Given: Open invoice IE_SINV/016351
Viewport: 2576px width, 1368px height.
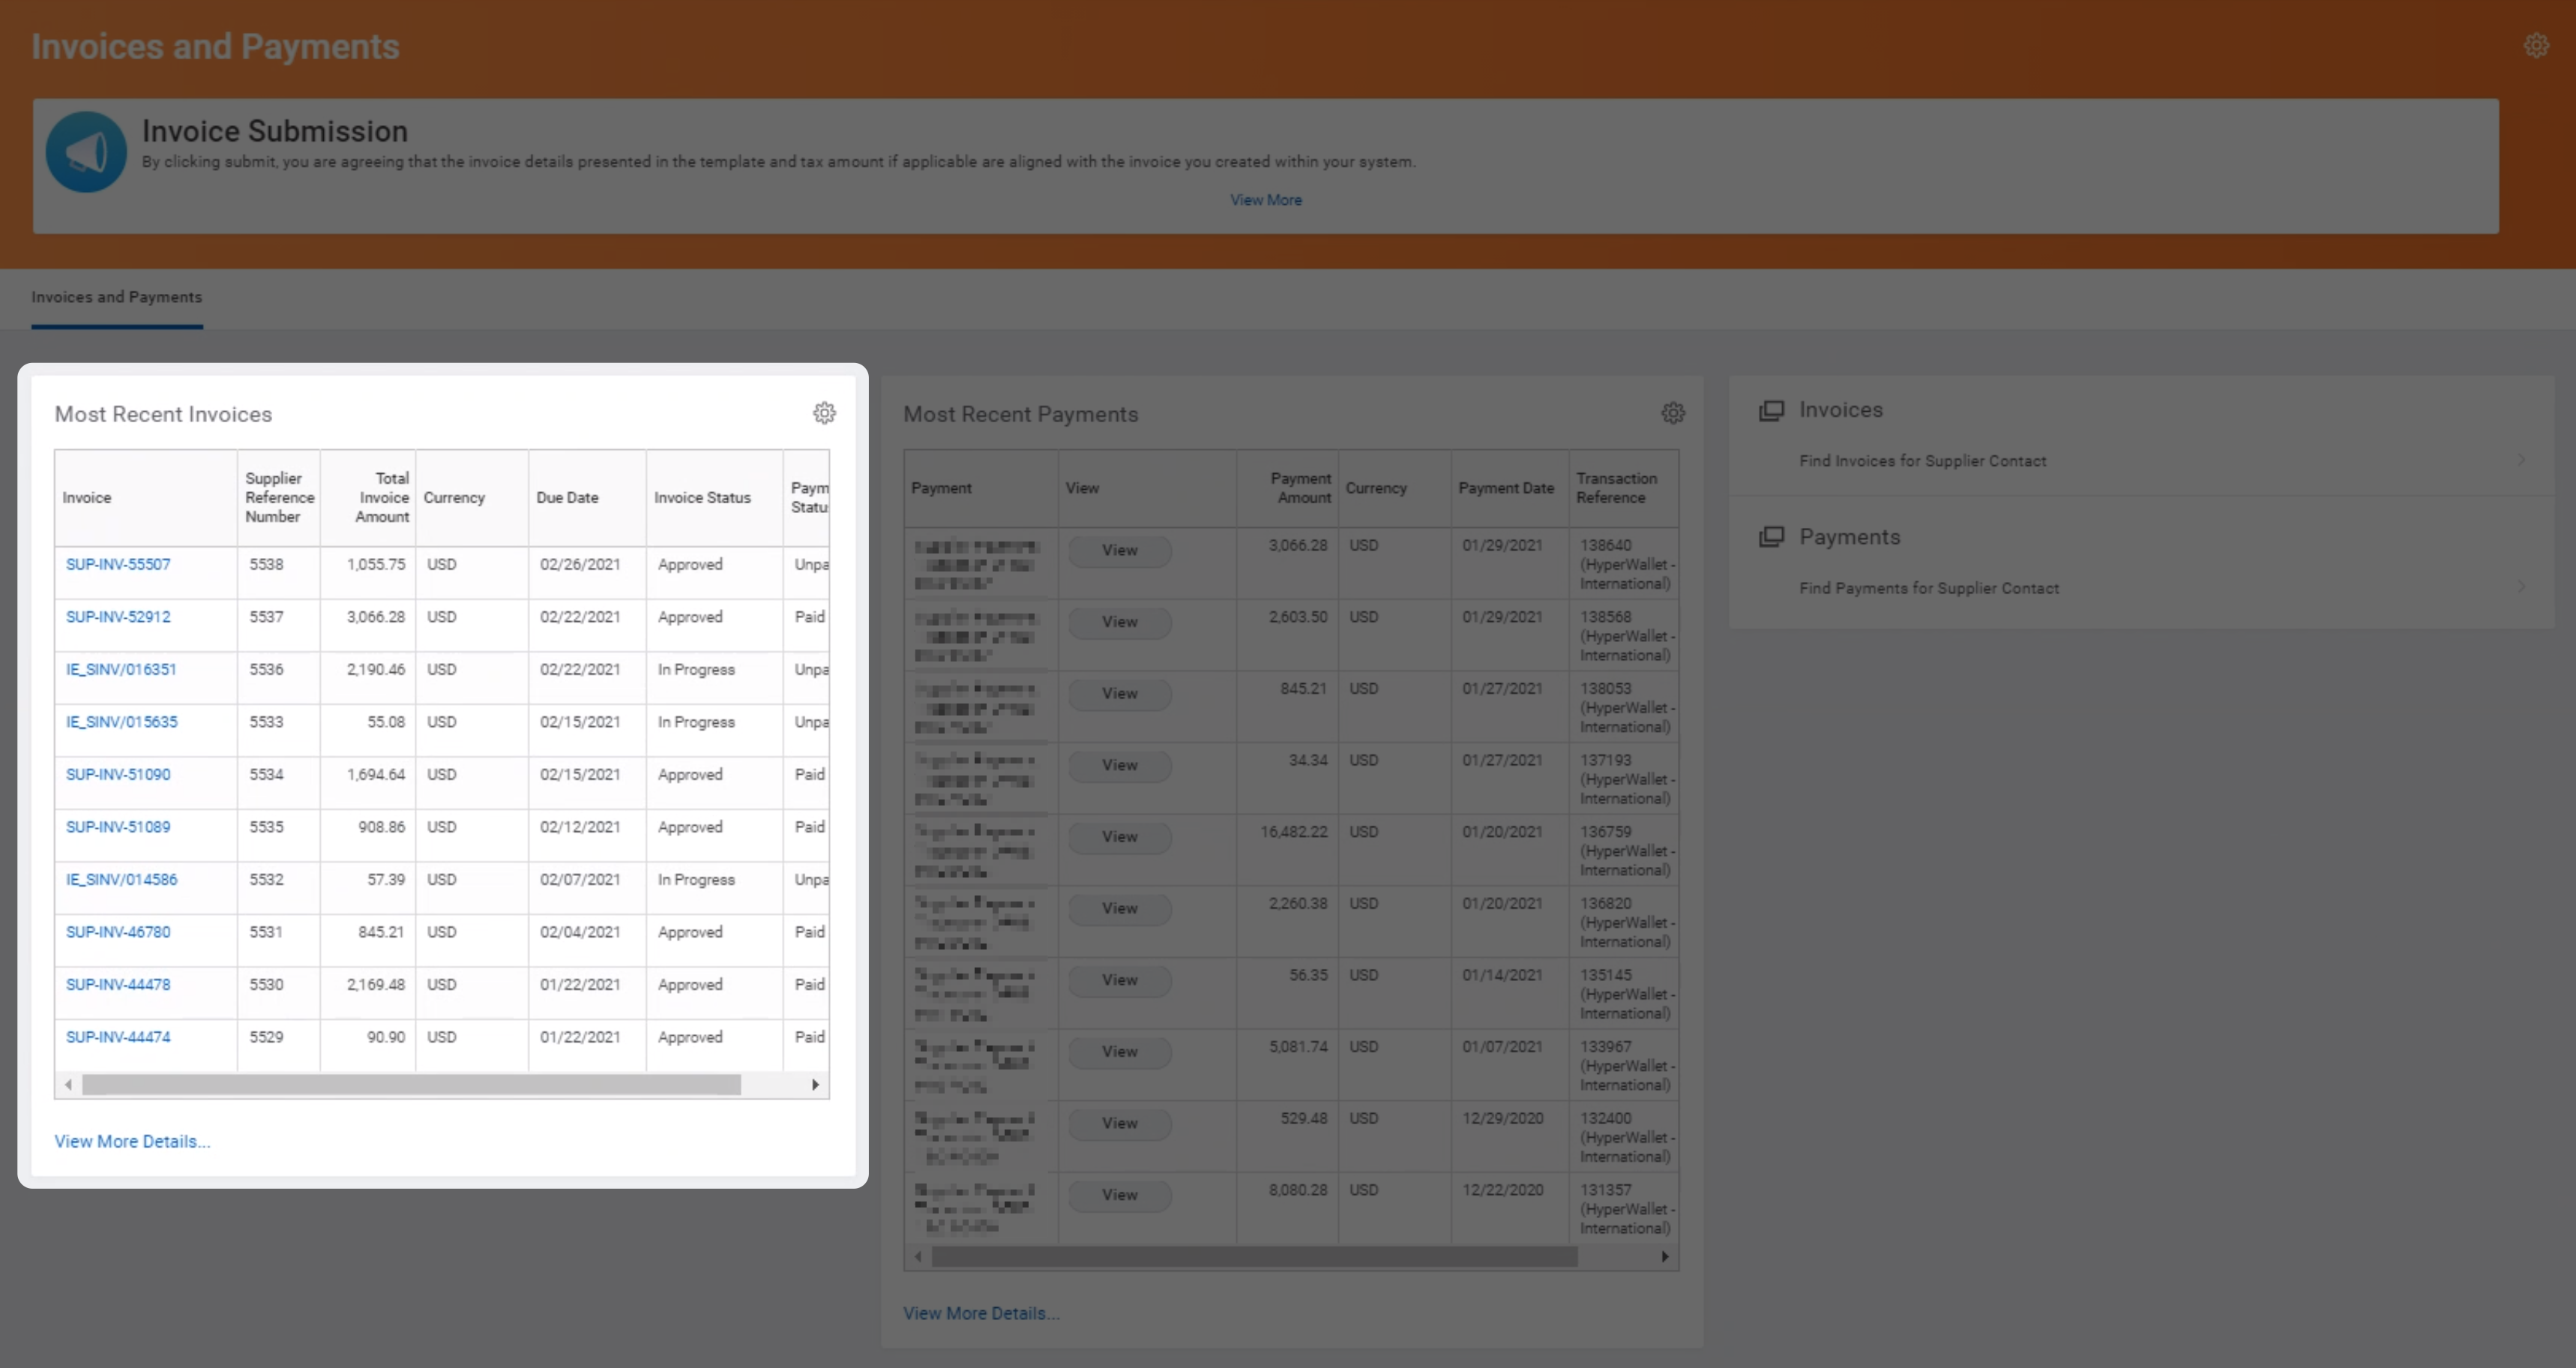Looking at the screenshot, I should click(x=121, y=670).
